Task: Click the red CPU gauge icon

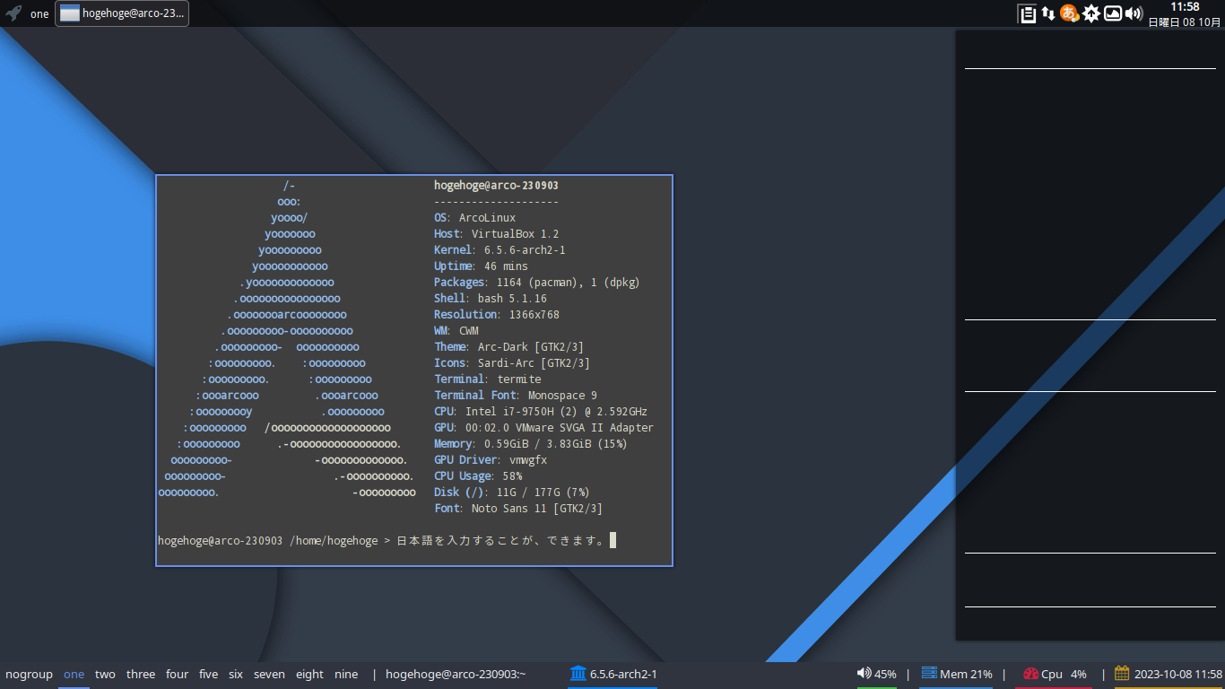Action: 1030,674
